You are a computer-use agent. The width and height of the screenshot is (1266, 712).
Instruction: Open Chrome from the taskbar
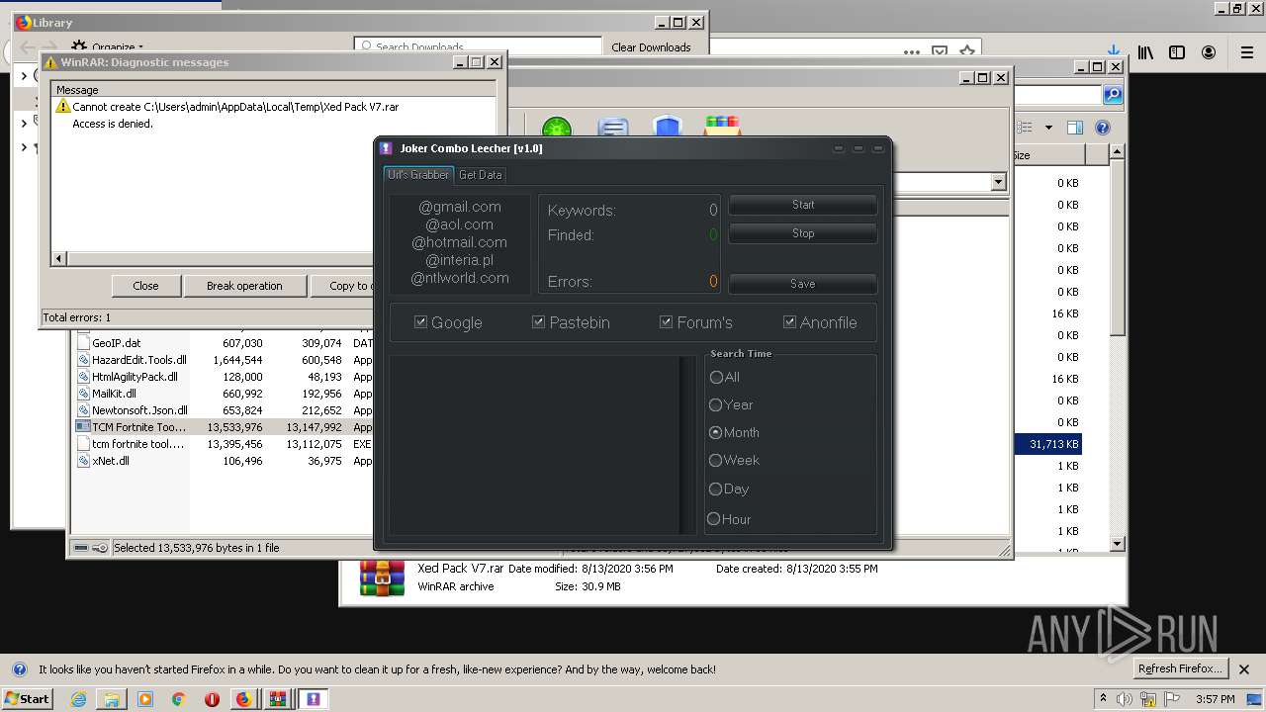178,699
